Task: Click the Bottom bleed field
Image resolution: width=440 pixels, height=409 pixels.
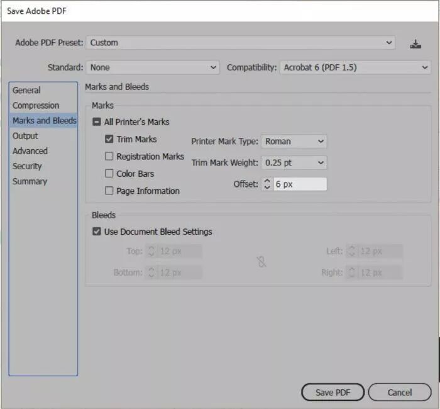Action: [x=180, y=272]
